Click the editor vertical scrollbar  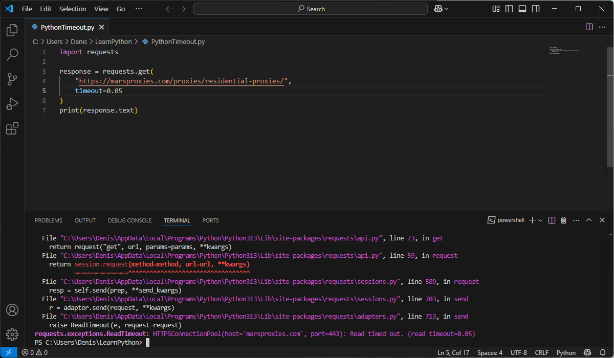point(610,106)
